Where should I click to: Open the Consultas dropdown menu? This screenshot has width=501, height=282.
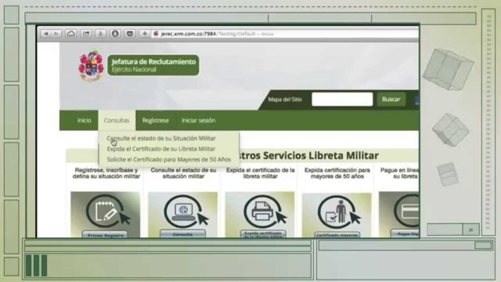116,120
